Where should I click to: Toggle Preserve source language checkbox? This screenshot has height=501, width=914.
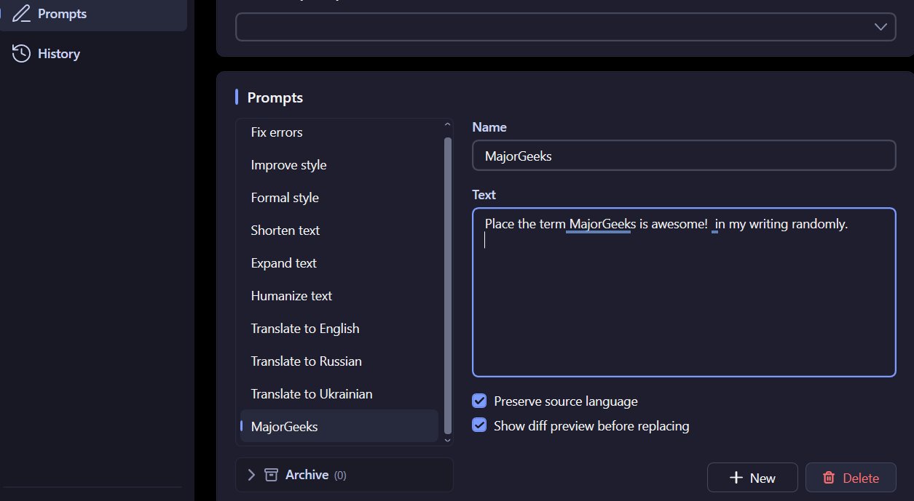point(479,401)
